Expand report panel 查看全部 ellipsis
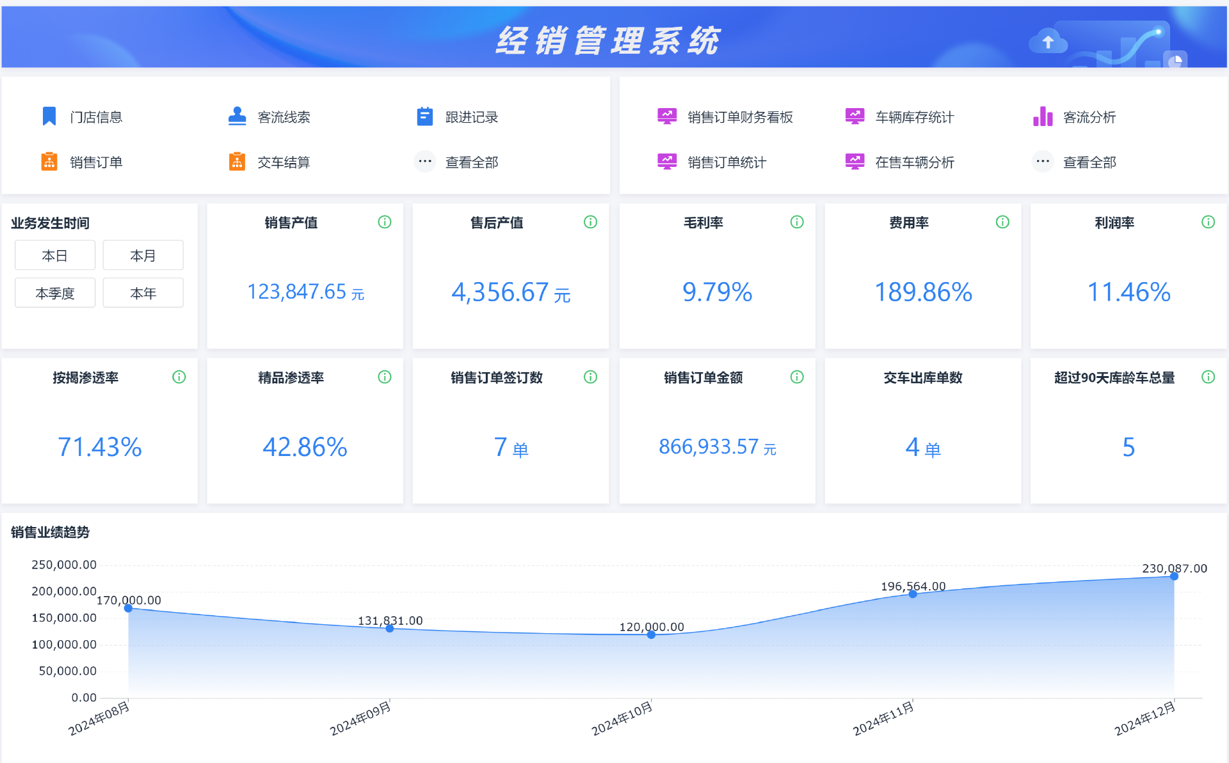1229x763 pixels. (x=1042, y=162)
